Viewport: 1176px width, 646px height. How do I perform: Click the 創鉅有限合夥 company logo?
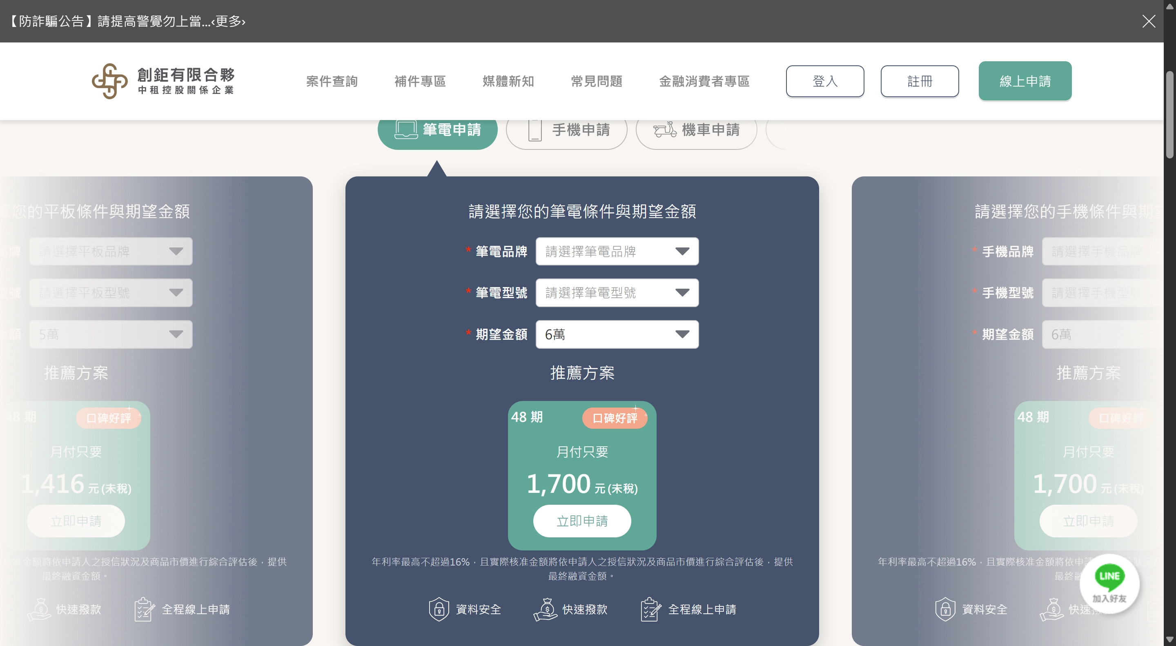tap(163, 81)
